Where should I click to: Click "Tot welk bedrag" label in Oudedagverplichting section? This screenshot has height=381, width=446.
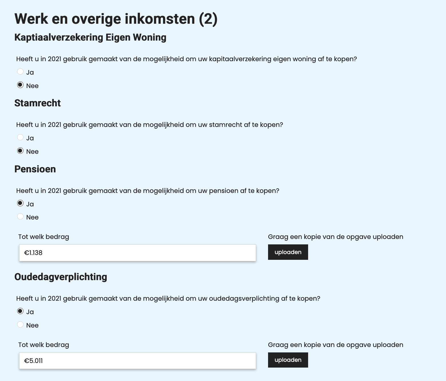click(43, 345)
